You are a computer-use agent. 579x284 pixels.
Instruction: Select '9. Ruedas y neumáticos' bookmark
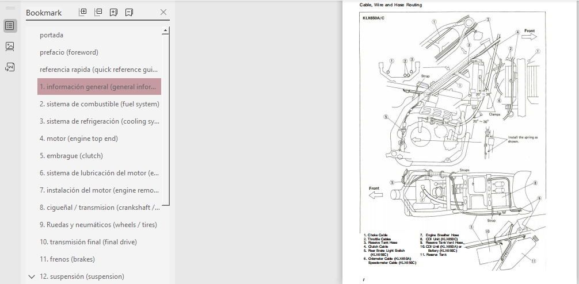(x=98, y=225)
